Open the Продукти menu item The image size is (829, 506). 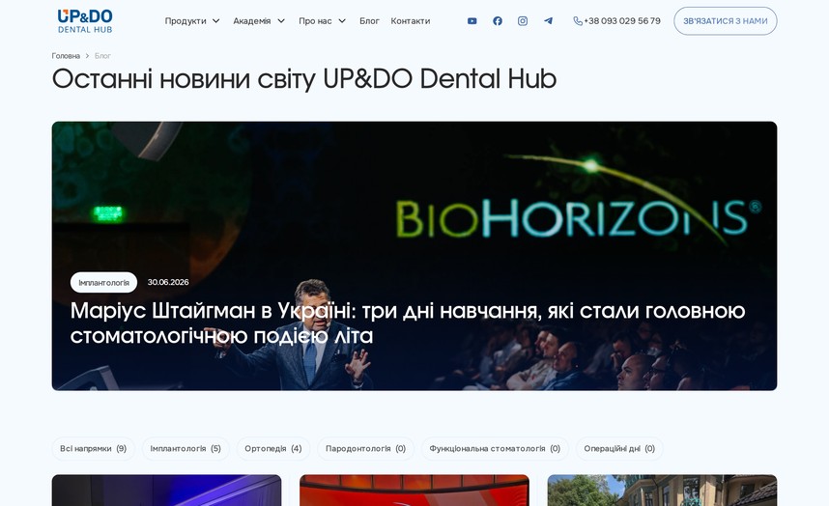pyautogui.click(x=186, y=21)
